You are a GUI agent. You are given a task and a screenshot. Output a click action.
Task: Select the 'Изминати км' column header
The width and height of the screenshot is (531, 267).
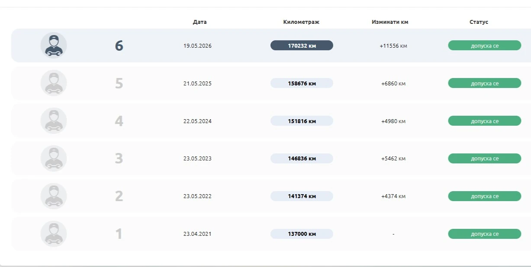pyautogui.click(x=390, y=22)
